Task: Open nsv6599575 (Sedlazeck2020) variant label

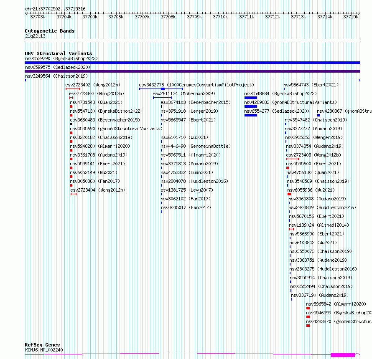Action: (x=58, y=67)
